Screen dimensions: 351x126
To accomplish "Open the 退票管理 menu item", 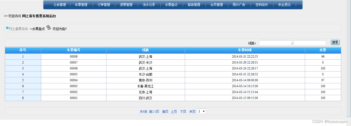I will pos(126,5).
